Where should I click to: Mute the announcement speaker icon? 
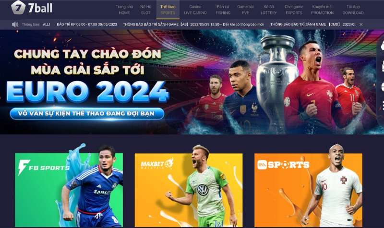point(15,24)
